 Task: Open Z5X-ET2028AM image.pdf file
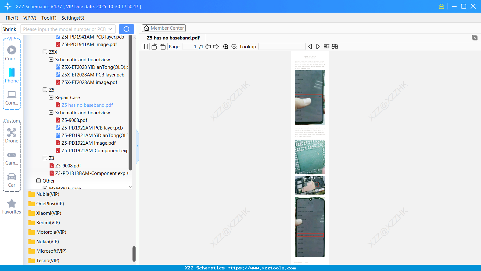click(89, 82)
